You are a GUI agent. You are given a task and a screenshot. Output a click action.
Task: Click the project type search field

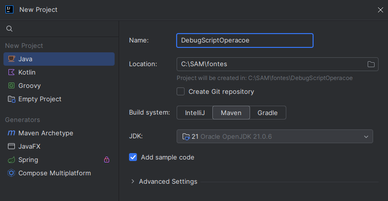click(x=60, y=29)
